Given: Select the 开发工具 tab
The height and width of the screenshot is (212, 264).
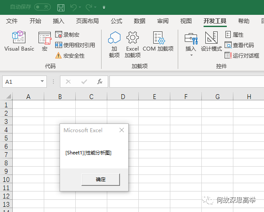Looking at the screenshot, I should (215, 21).
